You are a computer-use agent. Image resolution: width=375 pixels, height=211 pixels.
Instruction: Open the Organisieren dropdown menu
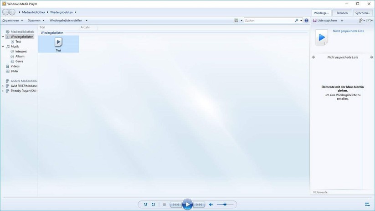tap(12, 21)
